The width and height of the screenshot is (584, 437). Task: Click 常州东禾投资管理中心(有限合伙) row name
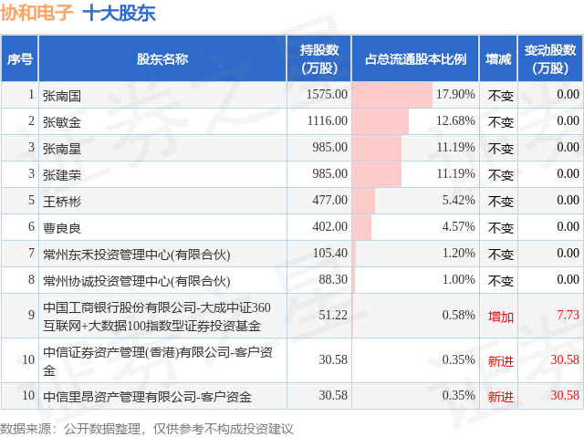[136, 255]
